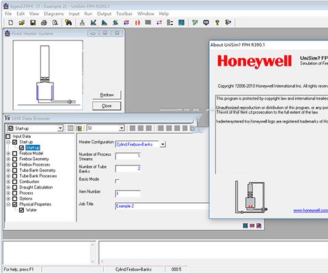The height and width of the screenshot is (274, 328).
Task: Click the Open file folder icon
Action: click(22, 23)
